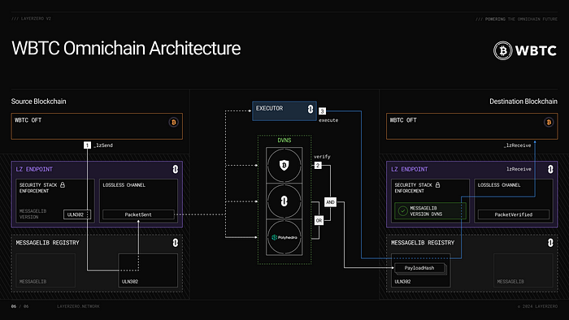Click the lock icon beside source Security Stack
This screenshot has height=320, width=569.
[63, 185]
